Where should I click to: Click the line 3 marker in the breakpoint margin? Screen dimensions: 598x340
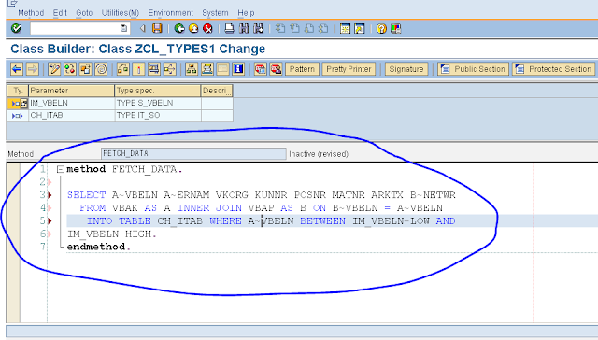coord(50,195)
